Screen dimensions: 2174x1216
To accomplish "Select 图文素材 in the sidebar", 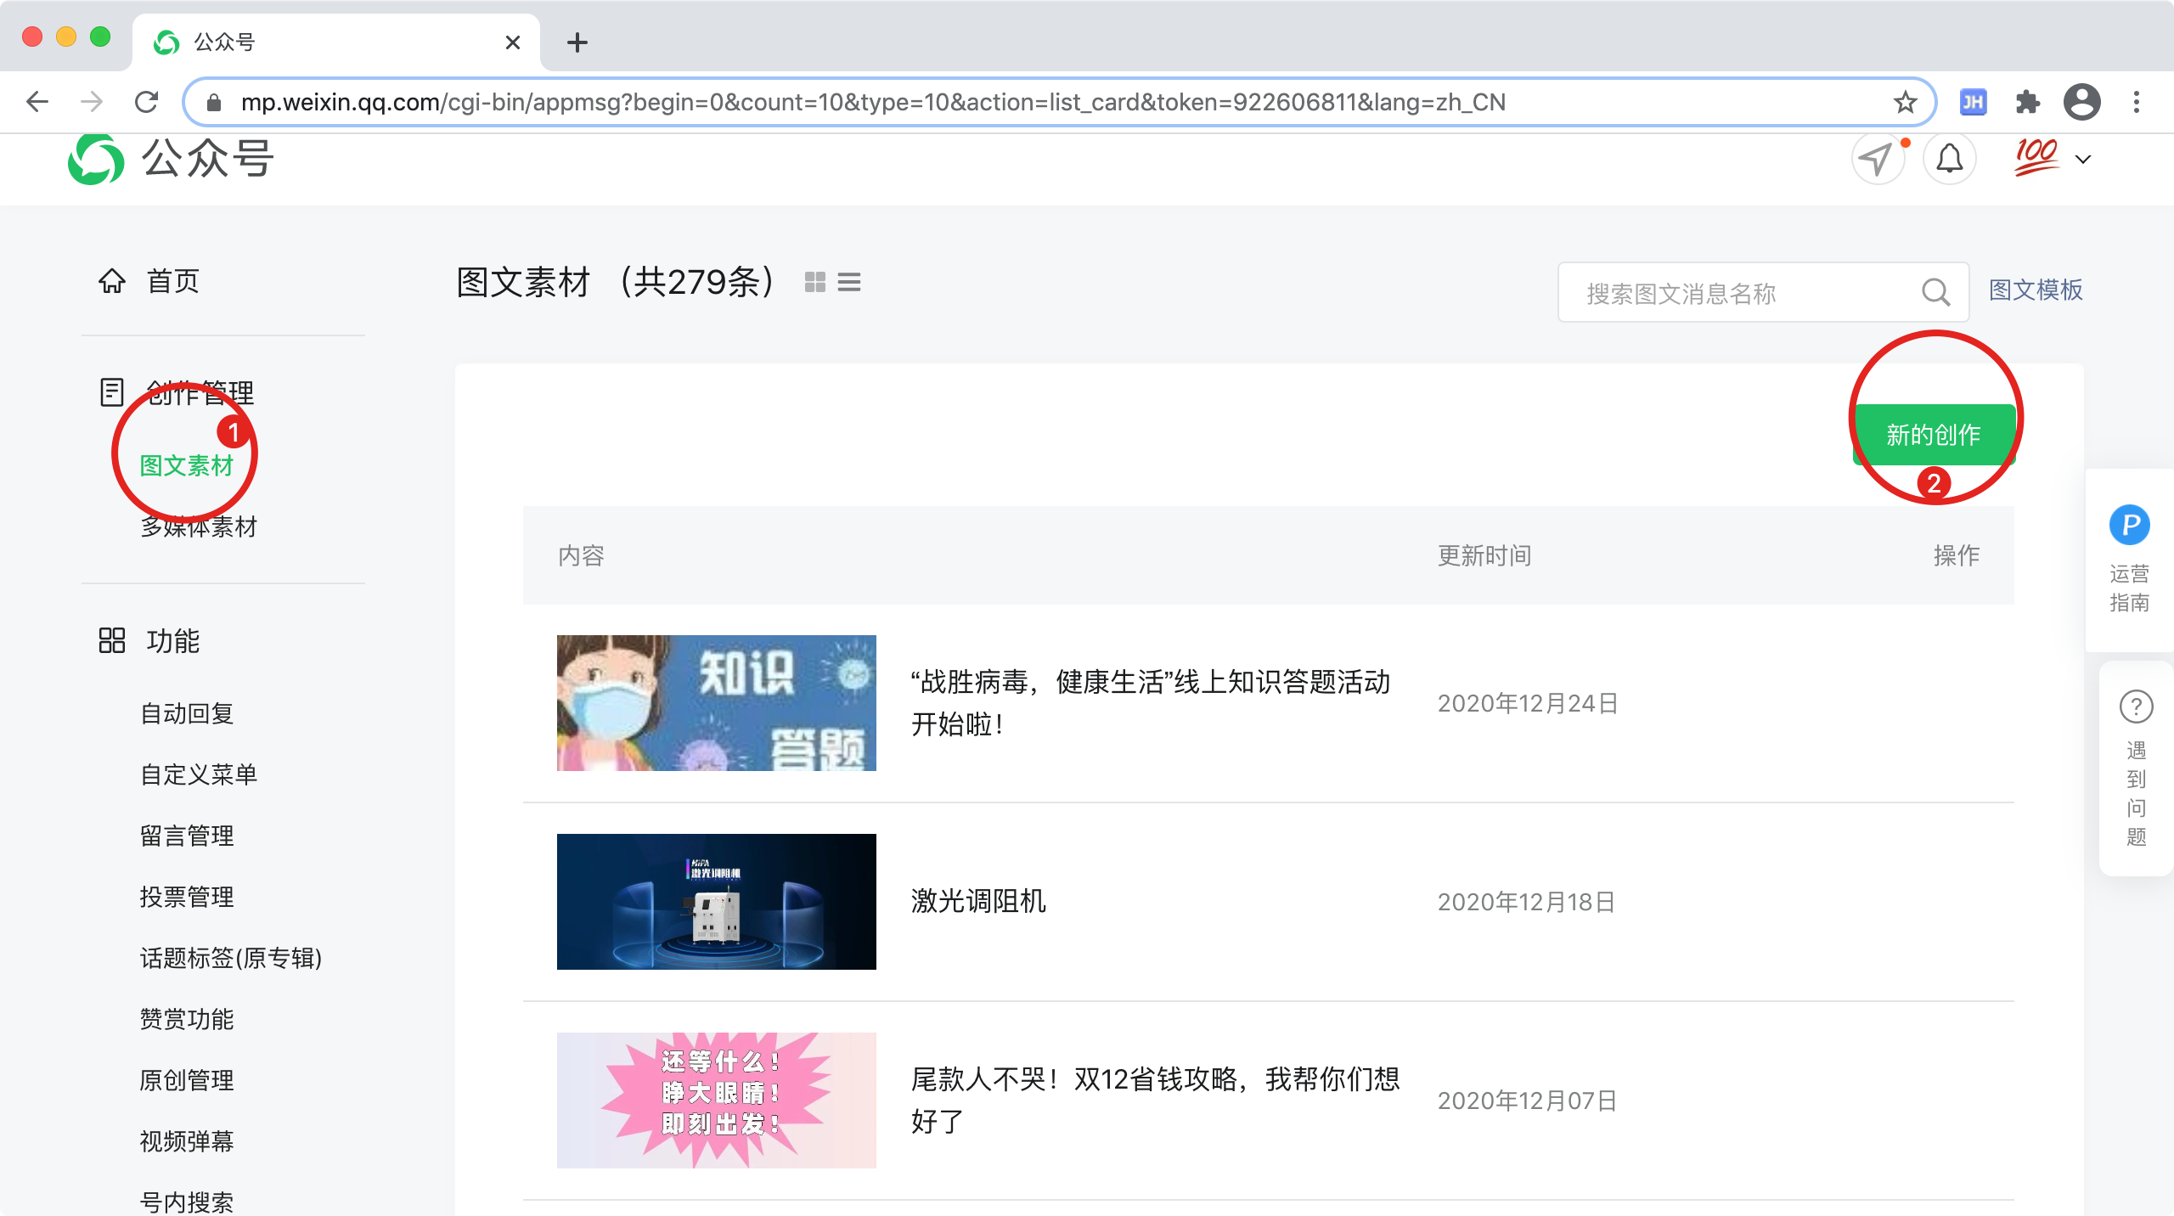I will (186, 465).
